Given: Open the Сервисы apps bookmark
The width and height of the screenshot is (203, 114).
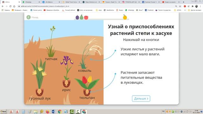Looking at the screenshot, I should point(6,10).
